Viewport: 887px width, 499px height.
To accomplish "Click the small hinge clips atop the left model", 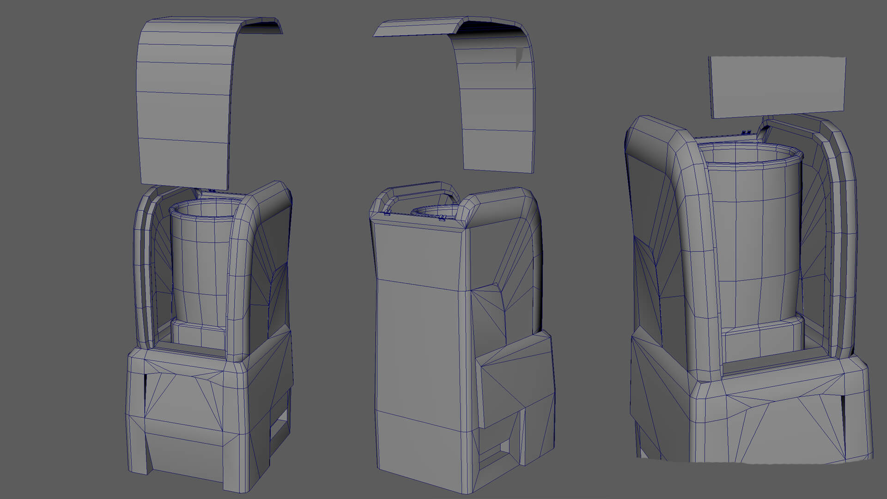I will pos(212,190).
